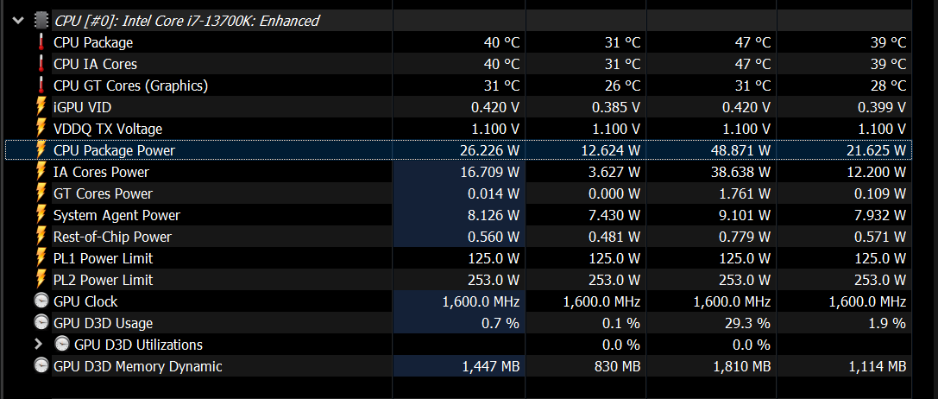
Task: Click the clock icon beside GPU D3D Usage
Action: click(41, 322)
